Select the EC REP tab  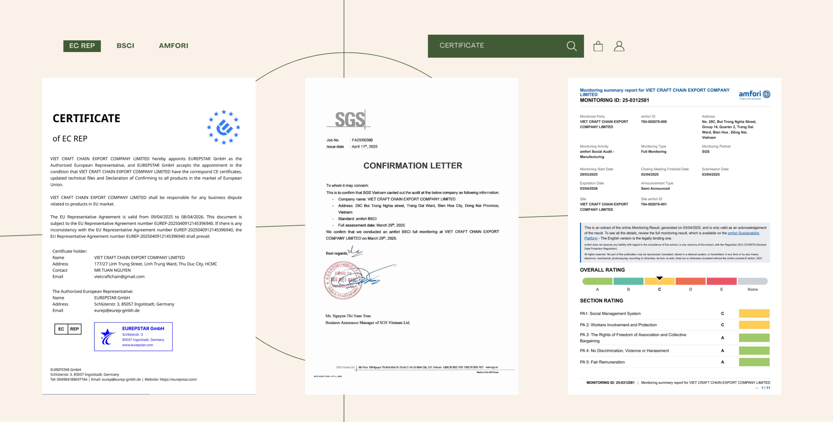click(82, 46)
